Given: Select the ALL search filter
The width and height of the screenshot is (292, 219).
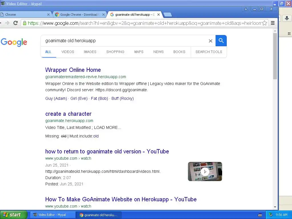Looking at the screenshot, I should pyautogui.click(x=48, y=52).
